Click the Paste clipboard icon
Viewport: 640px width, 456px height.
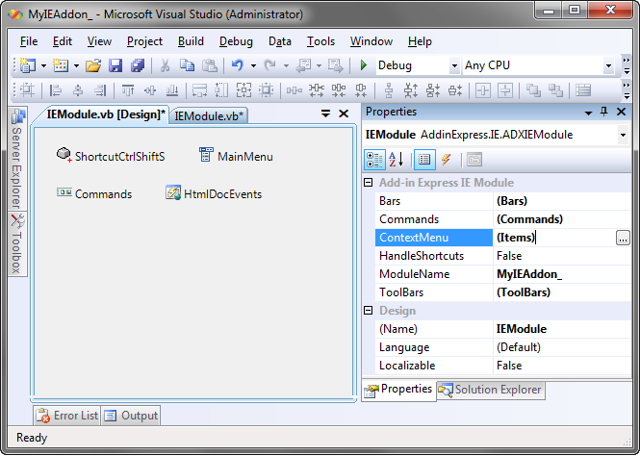[210, 65]
